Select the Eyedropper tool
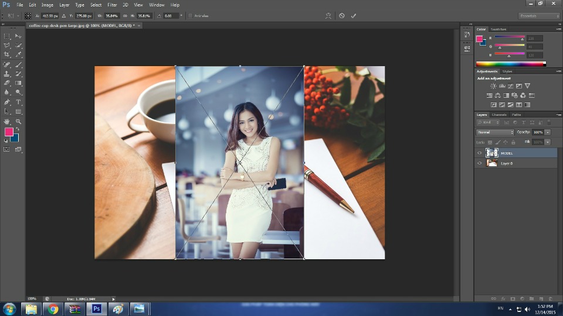The image size is (563, 316). [18, 54]
